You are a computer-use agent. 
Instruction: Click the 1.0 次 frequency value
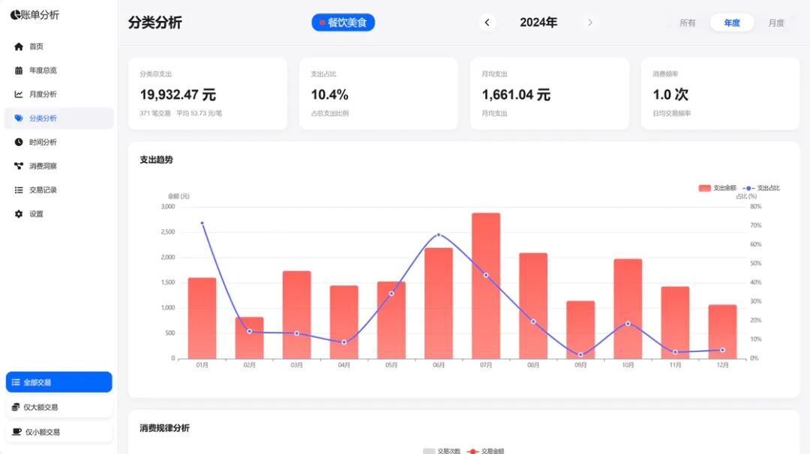(x=670, y=95)
